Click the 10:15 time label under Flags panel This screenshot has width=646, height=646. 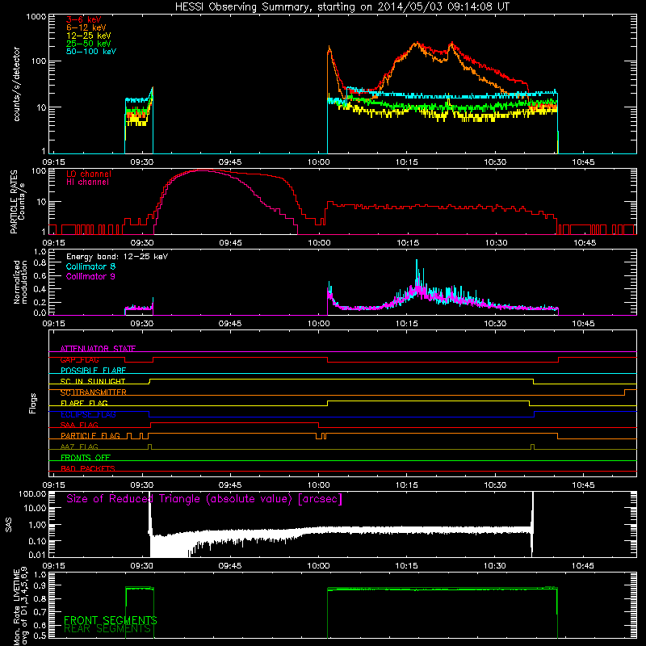point(407,485)
